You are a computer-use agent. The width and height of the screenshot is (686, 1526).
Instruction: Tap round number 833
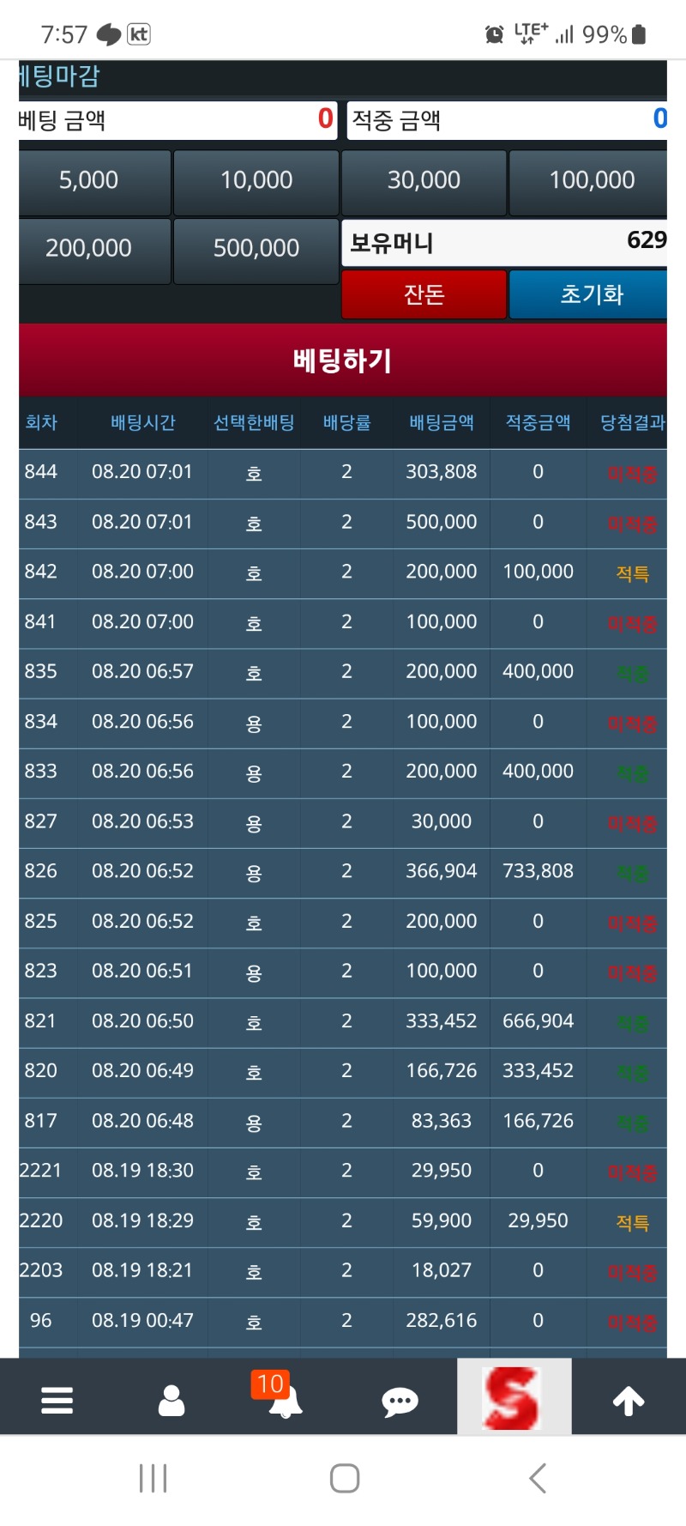point(40,771)
